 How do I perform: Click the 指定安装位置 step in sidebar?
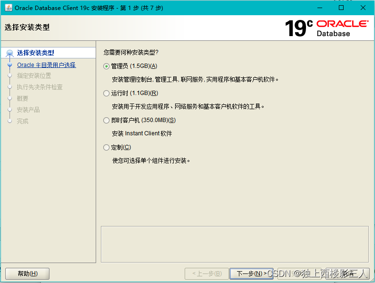(34, 75)
